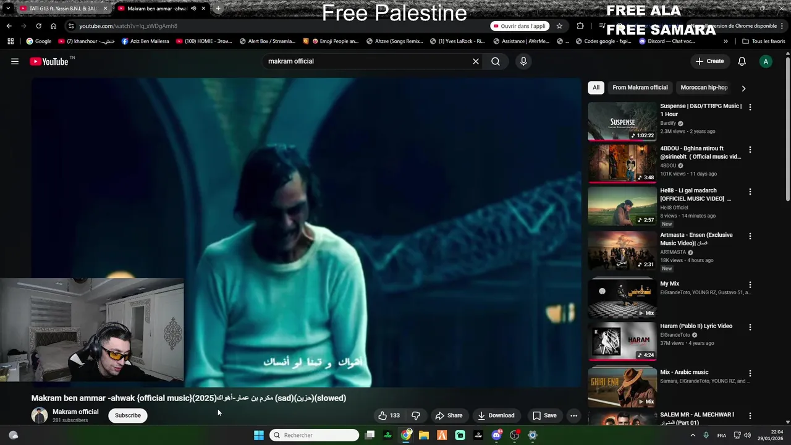Viewport: 791px width, 445px height.
Task: Open the Haram (Pablo II) Lyric Video title
Action: tap(696, 326)
